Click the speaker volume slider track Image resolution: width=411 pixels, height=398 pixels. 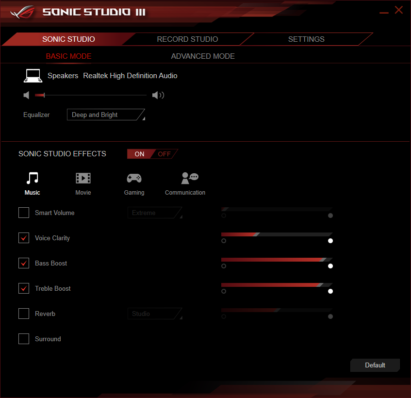coord(91,95)
